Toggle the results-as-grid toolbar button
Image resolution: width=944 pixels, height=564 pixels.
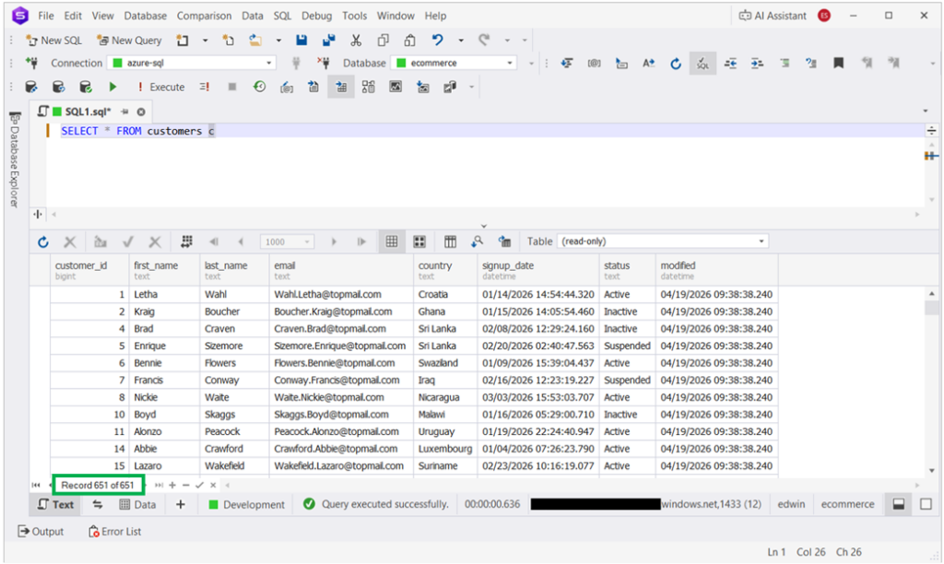click(x=341, y=88)
